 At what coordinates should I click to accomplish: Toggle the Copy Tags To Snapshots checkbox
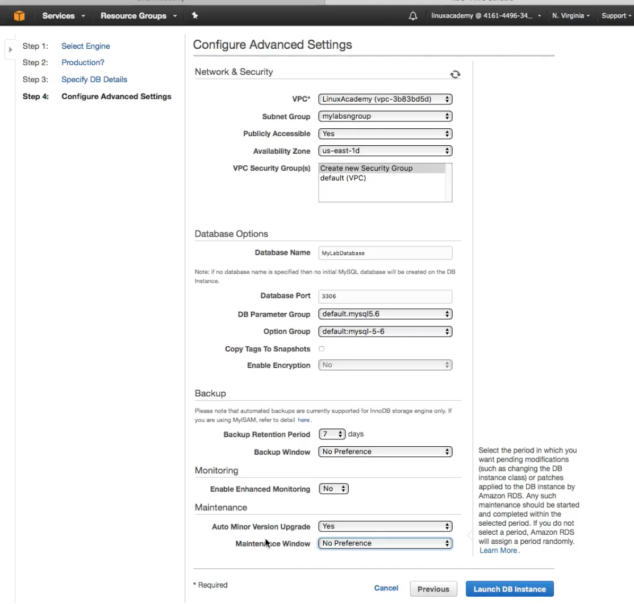click(322, 349)
